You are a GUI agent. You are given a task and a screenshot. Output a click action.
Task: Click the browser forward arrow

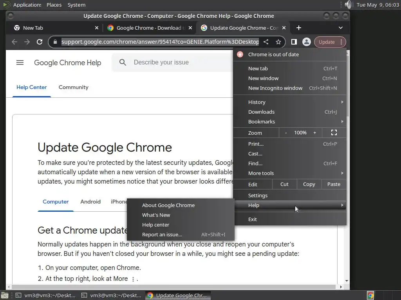click(27, 42)
